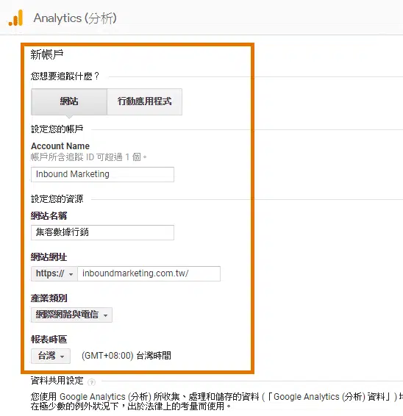Click the 網站名稱 input field
Image resolution: width=403 pixels, height=416 pixels.
102,232
